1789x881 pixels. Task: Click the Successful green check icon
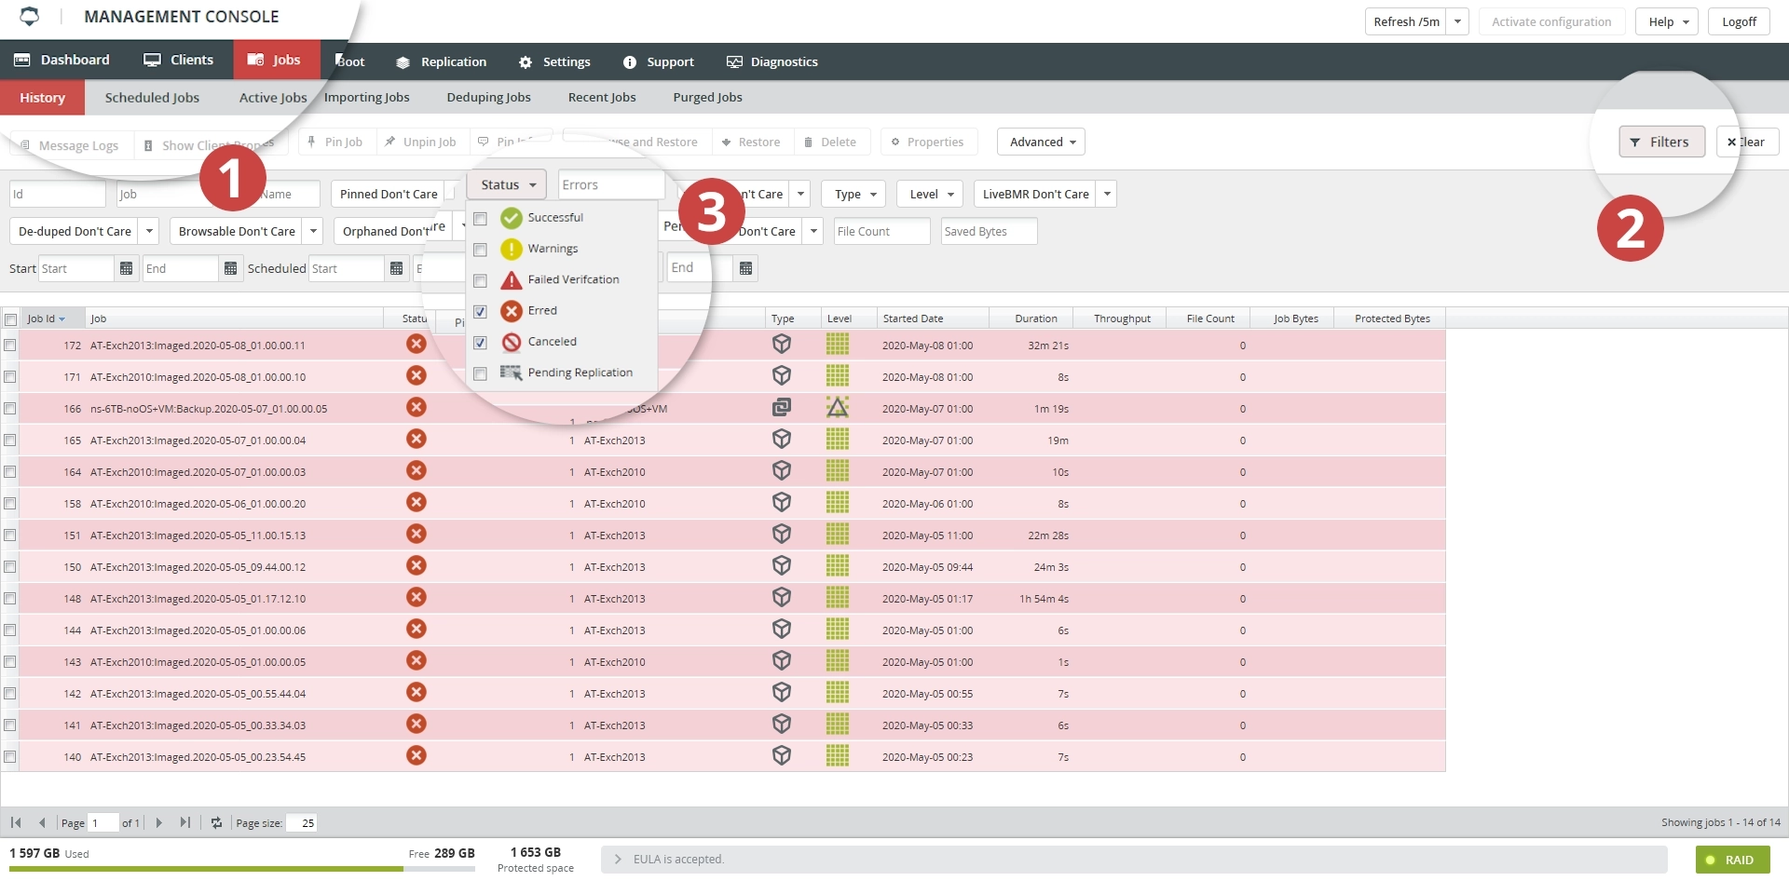point(512,218)
